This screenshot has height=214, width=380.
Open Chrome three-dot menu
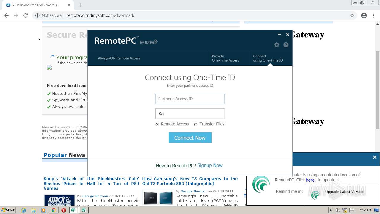pos(374,15)
